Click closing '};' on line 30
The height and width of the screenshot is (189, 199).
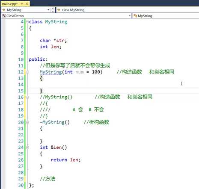tap(32, 185)
